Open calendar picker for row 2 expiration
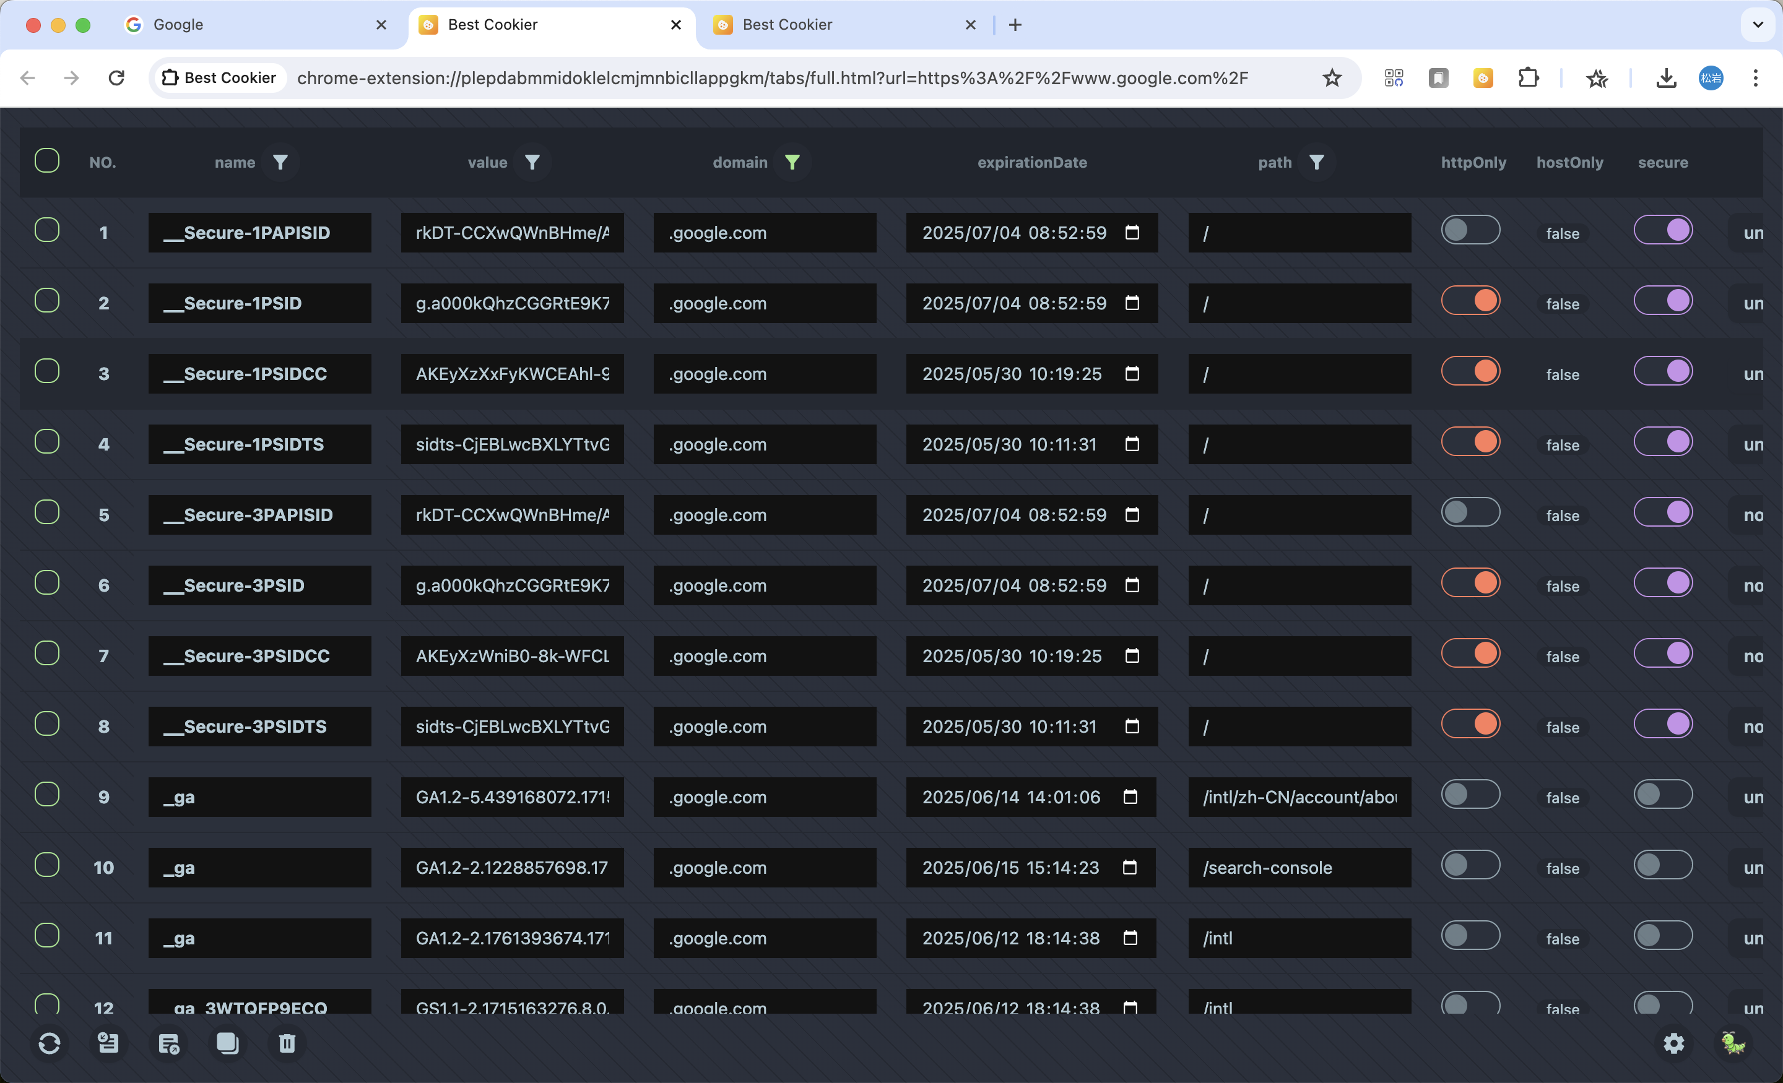 pos(1132,303)
